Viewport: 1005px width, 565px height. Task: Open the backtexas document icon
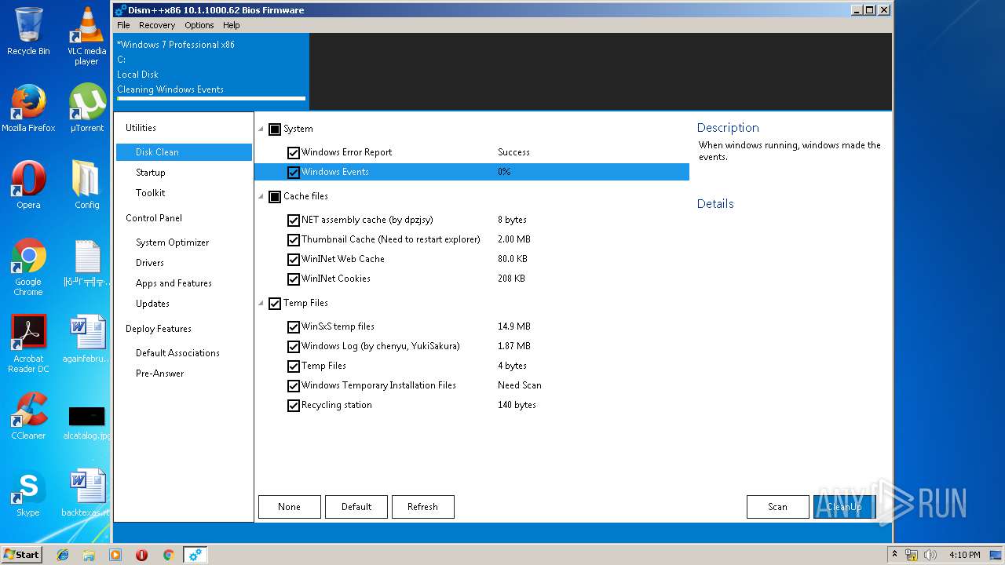86,493
